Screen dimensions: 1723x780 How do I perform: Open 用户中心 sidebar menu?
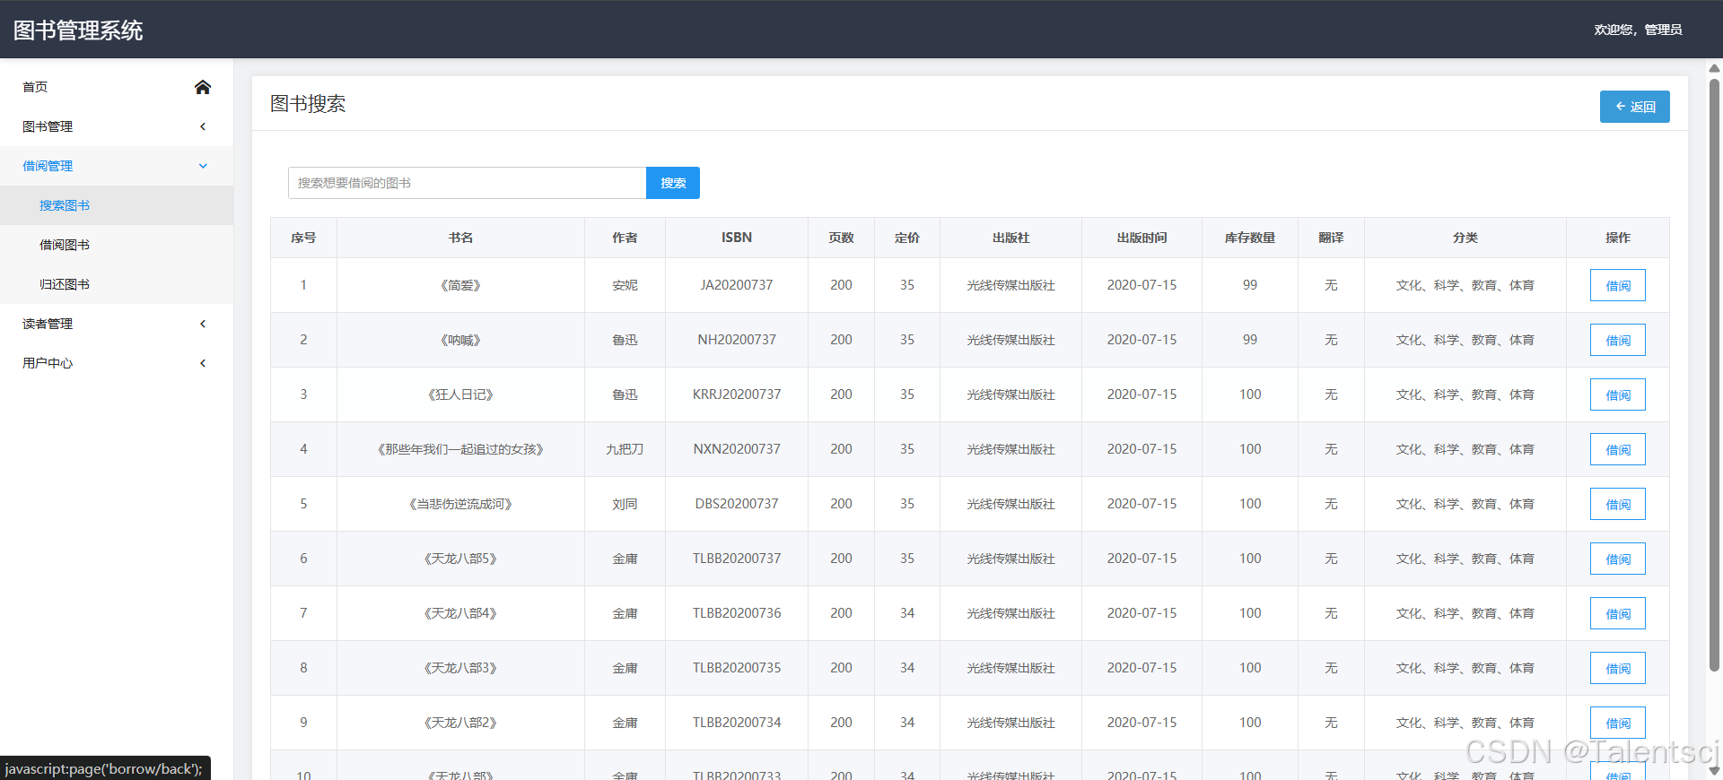tap(117, 363)
